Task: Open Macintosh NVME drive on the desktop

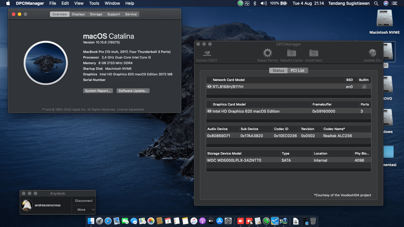Action: [x=384, y=18]
